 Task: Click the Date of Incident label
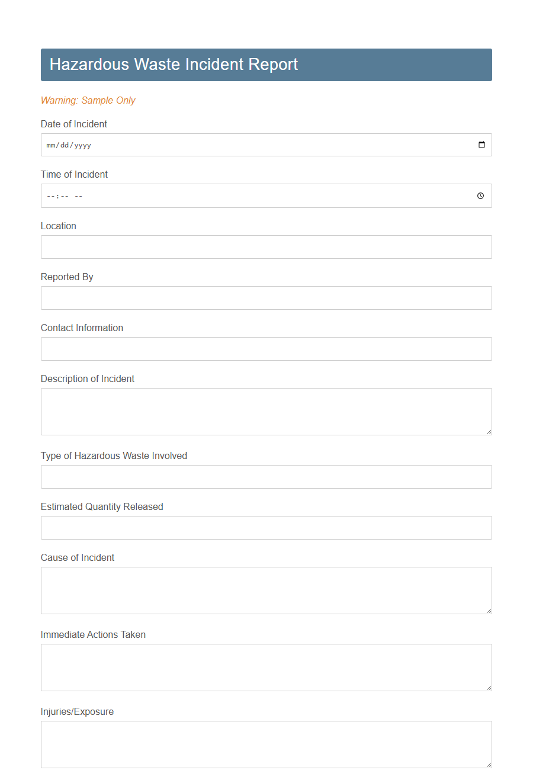(73, 124)
